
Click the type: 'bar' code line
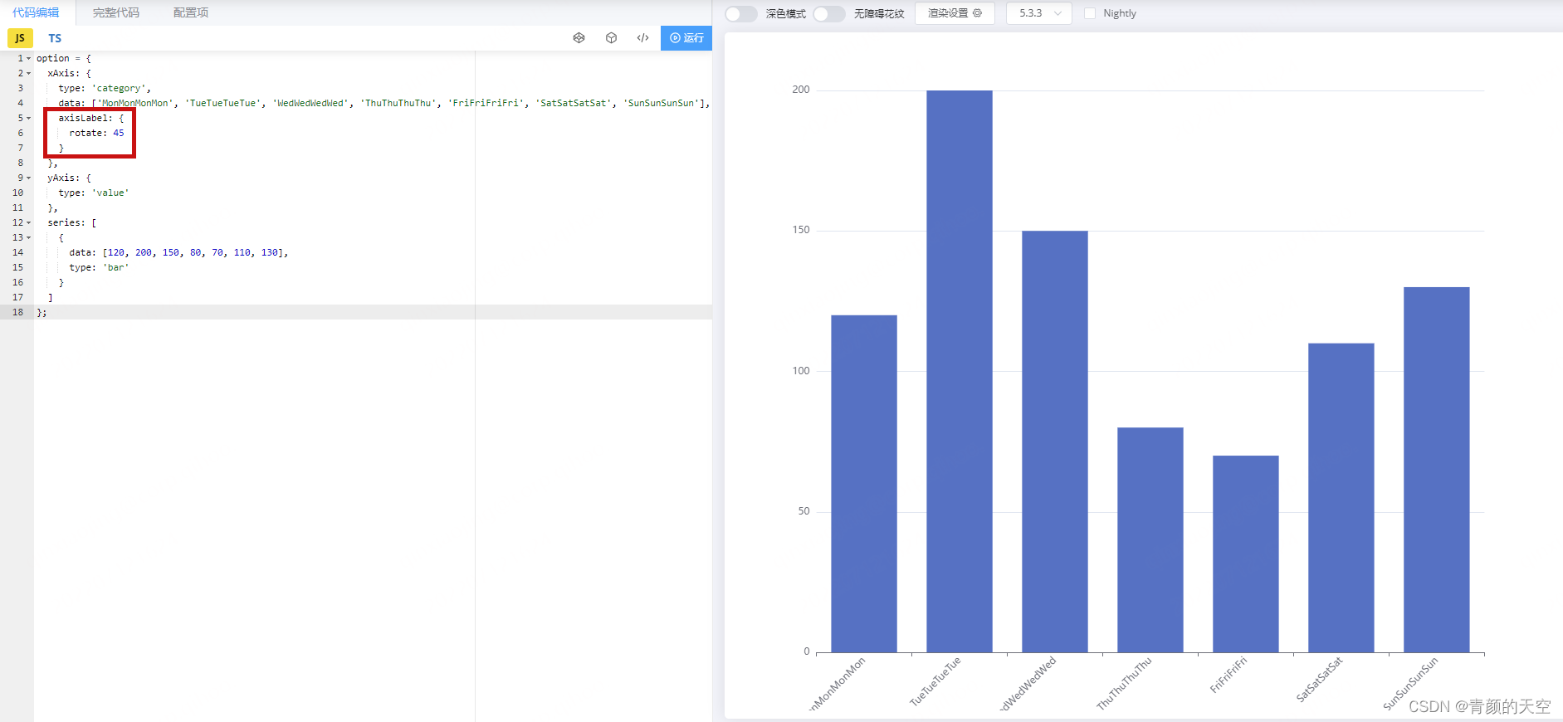pyautogui.click(x=99, y=267)
